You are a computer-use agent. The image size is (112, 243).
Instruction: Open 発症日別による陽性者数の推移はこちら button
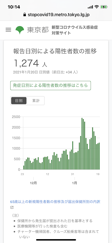(51, 85)
